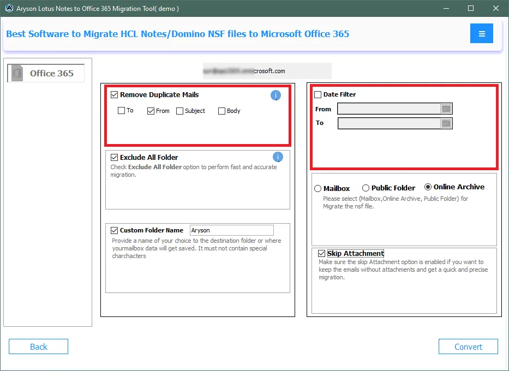Open the To date calendar picker

click(x=446, y=123)
